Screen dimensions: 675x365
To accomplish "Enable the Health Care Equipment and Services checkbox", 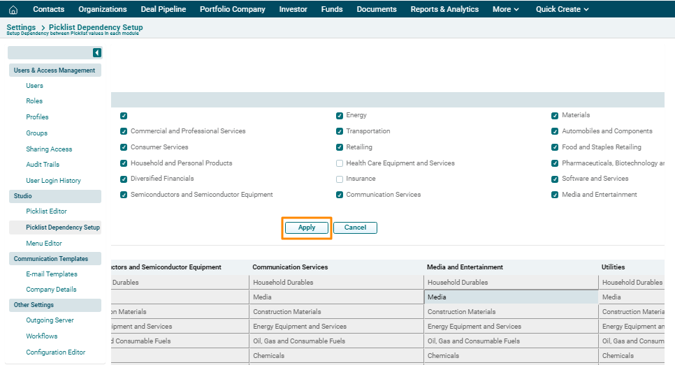I will pos(340,163).
